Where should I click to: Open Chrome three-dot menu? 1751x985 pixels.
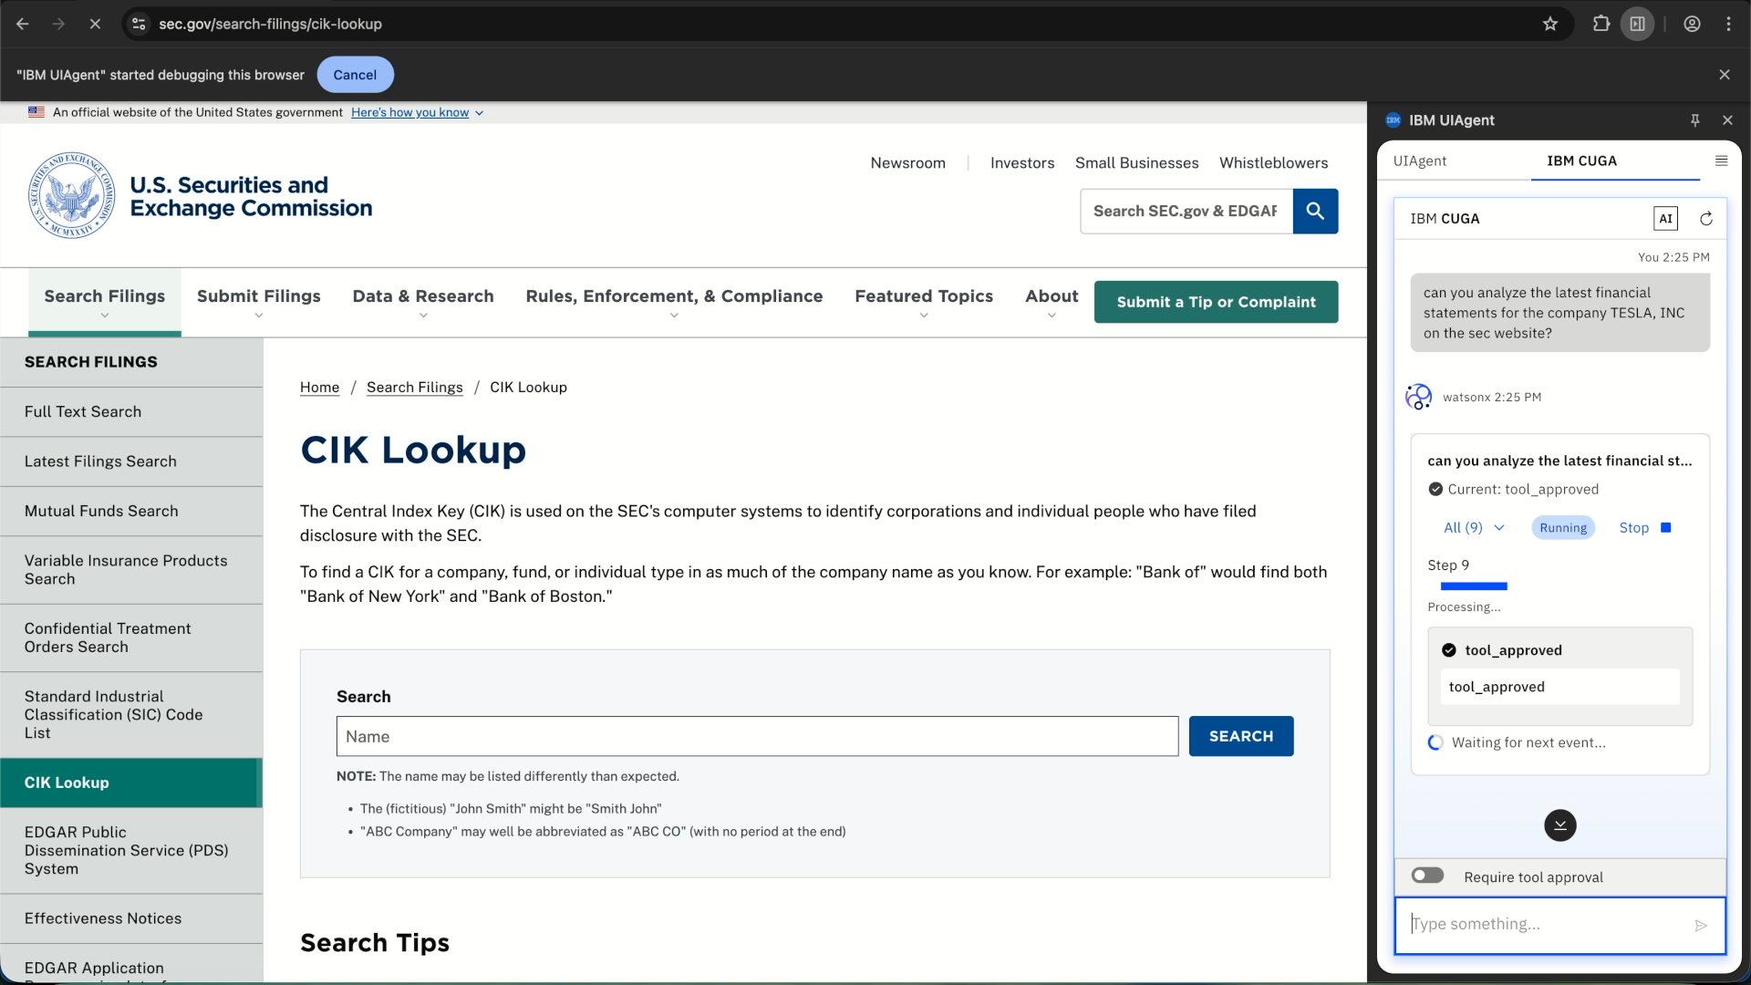click(x=1729, y=24)
